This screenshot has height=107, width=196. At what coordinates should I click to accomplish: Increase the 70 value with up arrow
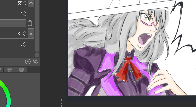(25, 12)
